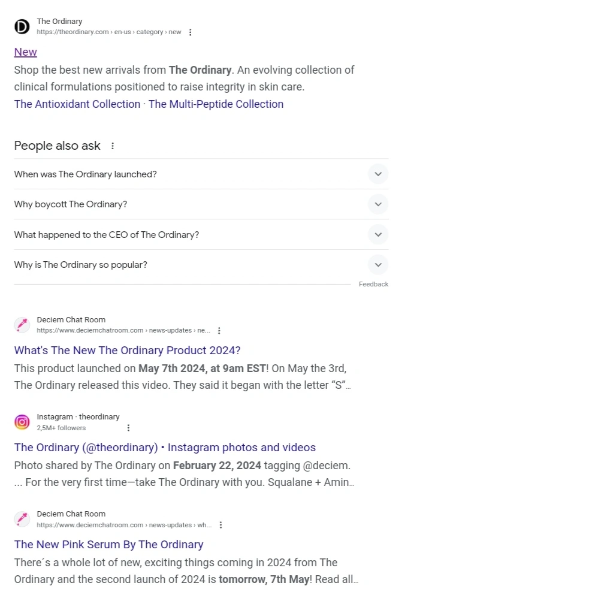The width and height of the screenshot is (595, 595).
Task: Open People also ask options menu
Action: click(x=112, y=146)
